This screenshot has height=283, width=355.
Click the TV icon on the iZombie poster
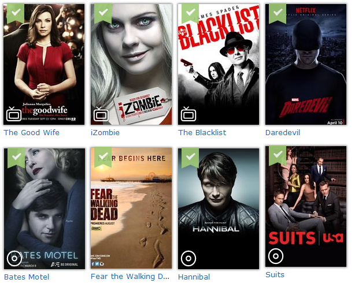[x=101, y=114]
